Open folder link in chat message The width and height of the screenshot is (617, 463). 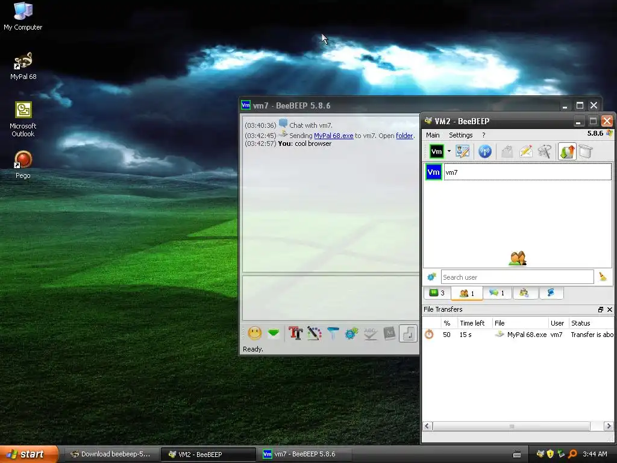coord(404,136)
